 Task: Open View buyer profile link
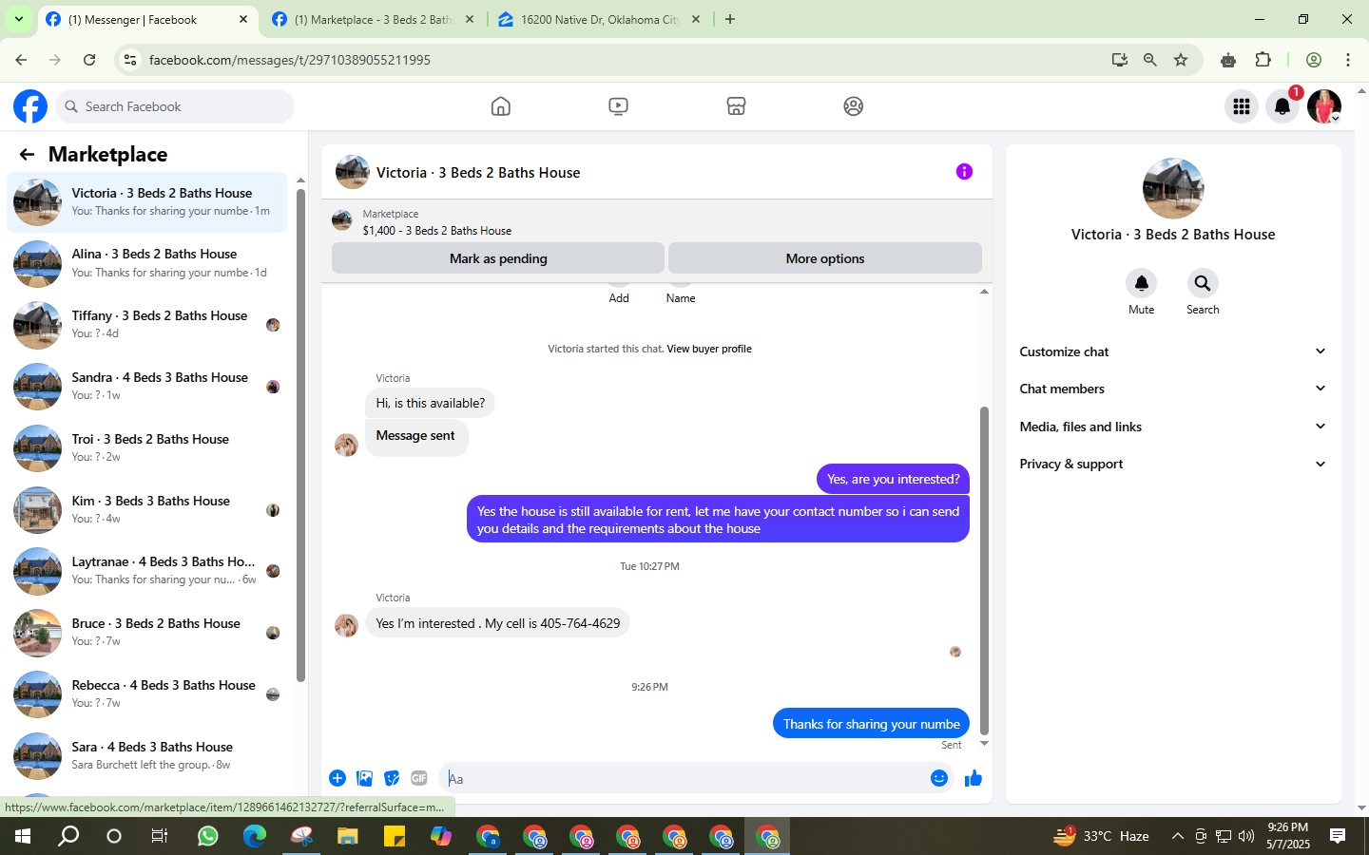tap(709, 349)
